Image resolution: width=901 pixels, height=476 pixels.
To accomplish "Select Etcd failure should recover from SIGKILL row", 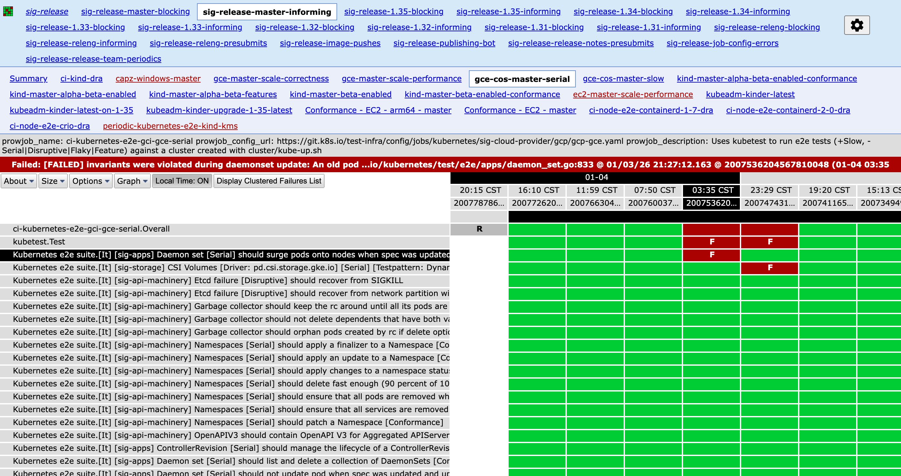I will [208, 281].
